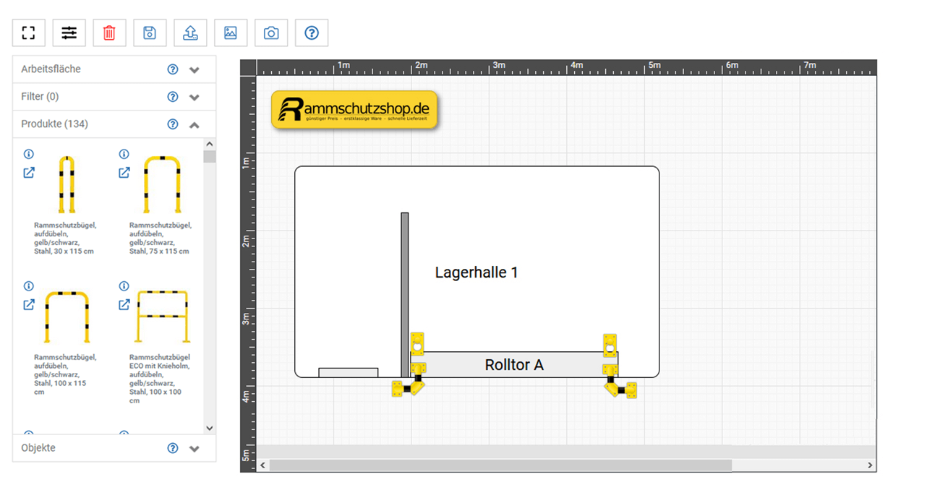This screenshot has width=927, height=490.
Task: Open the settings sliders icon
Action: coord(69,33)
